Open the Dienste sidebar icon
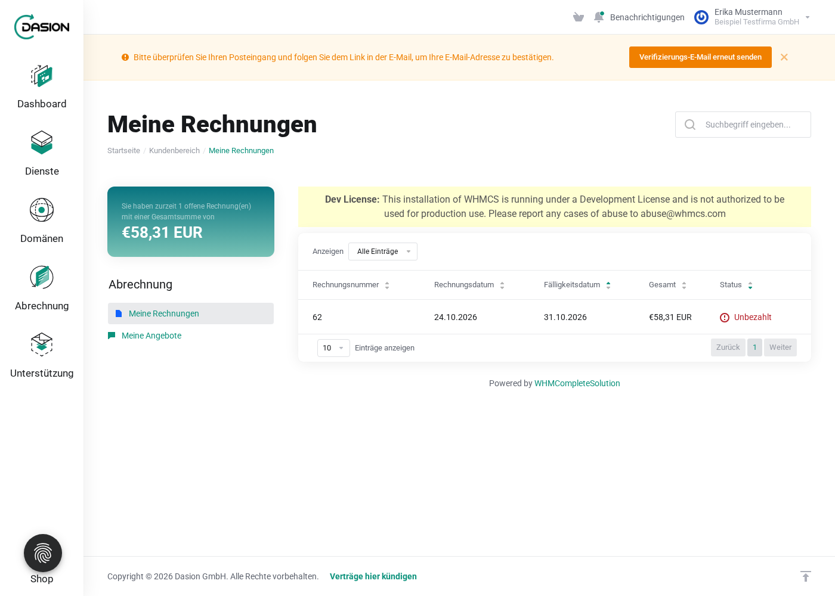835x596 pixels. click(x=42, y=143)
